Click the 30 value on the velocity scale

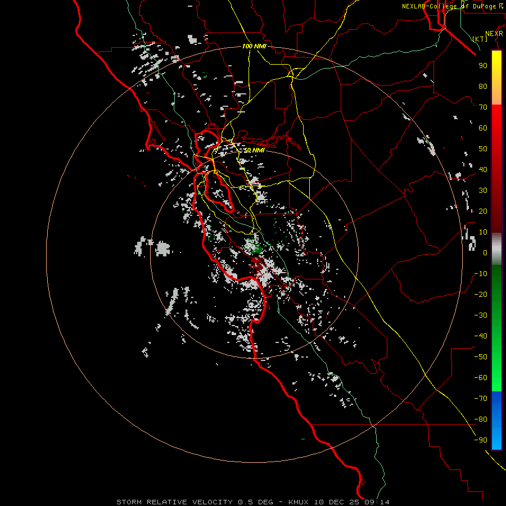[483, 191]
